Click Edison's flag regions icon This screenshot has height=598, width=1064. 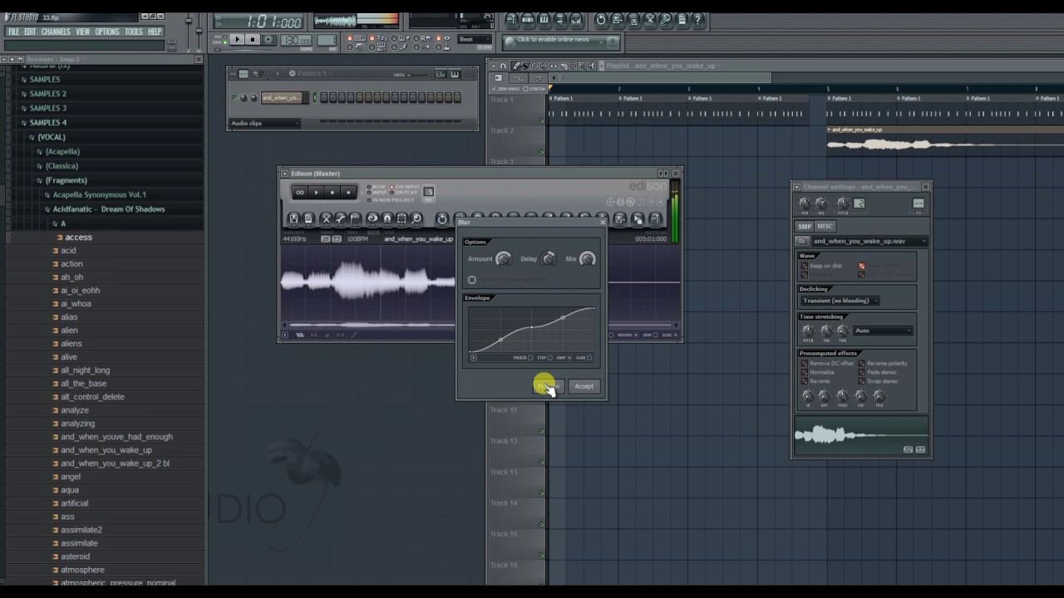click(355, 218)
